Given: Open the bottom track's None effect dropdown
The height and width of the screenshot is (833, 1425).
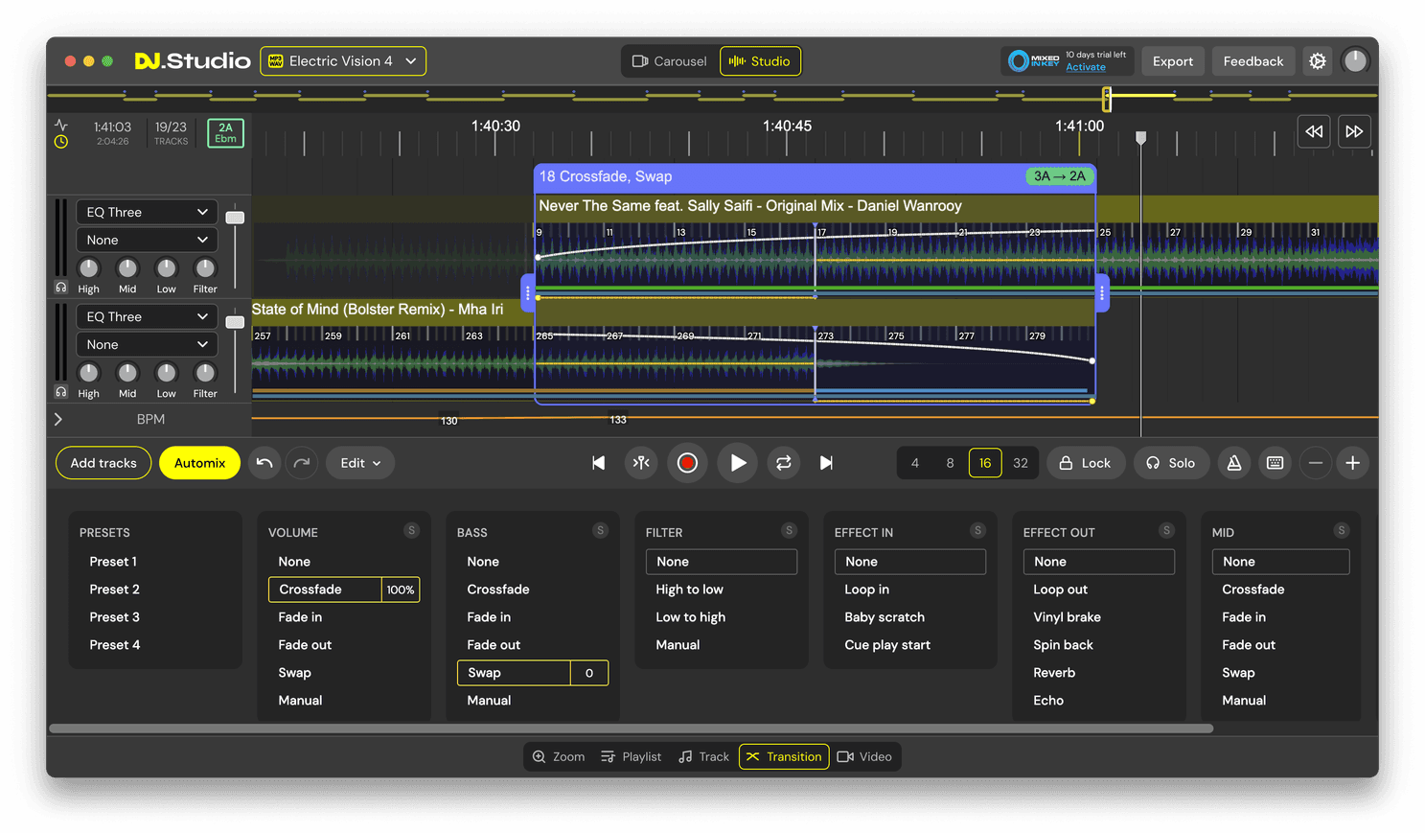Looking at the screenshot, I should [147, 344].
